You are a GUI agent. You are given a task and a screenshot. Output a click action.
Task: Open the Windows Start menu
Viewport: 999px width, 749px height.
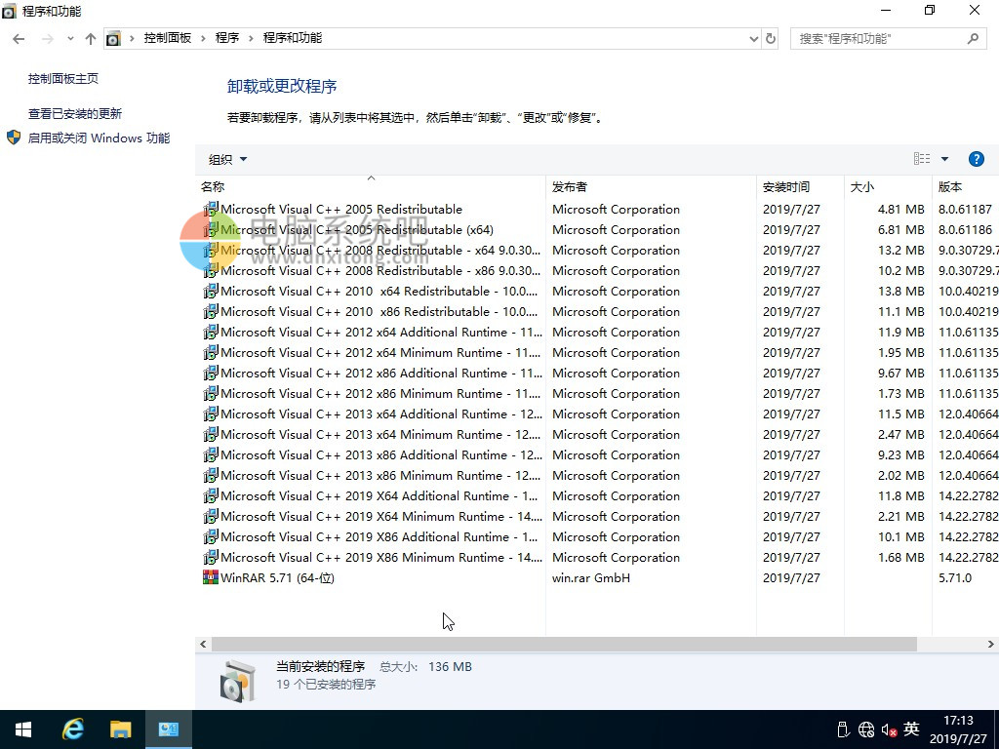tap(23, 729)
